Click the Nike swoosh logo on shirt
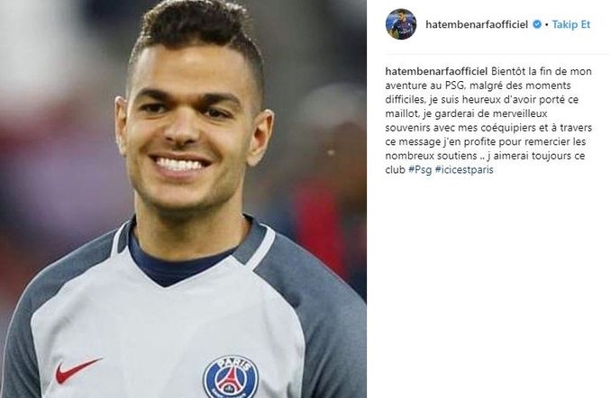The image size is (611, 398). [77, 370]
